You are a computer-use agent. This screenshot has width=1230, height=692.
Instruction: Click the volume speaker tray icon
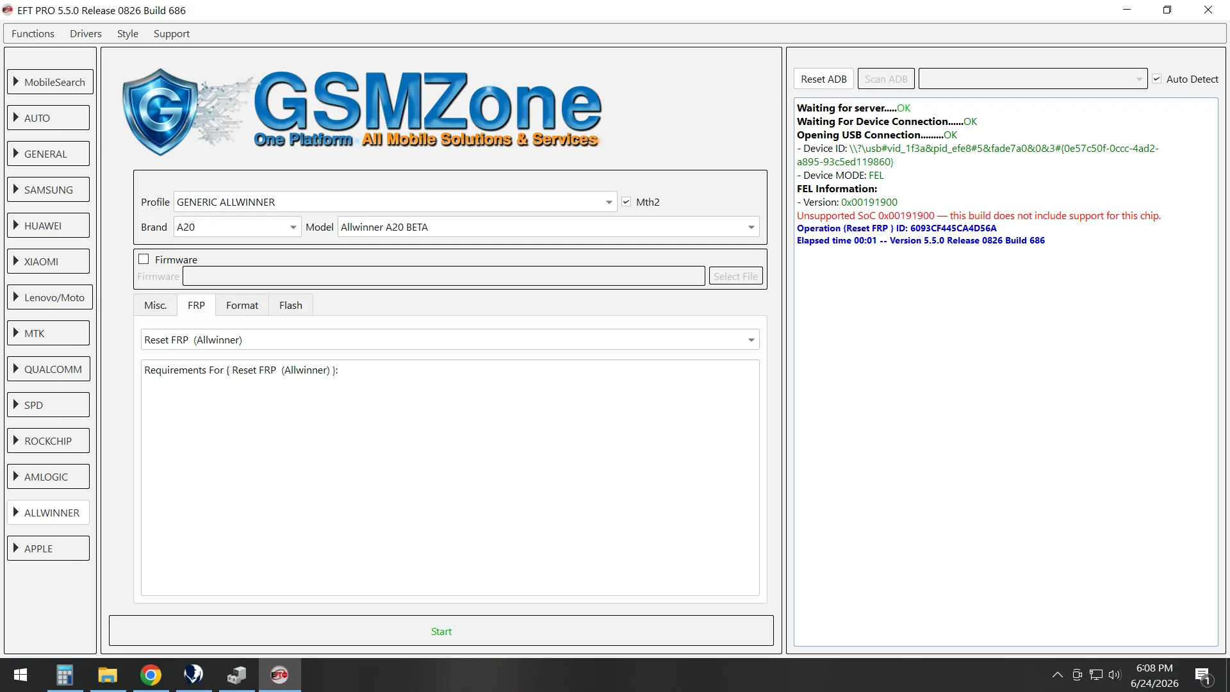pyautogui.click(x=1115, y=675)
